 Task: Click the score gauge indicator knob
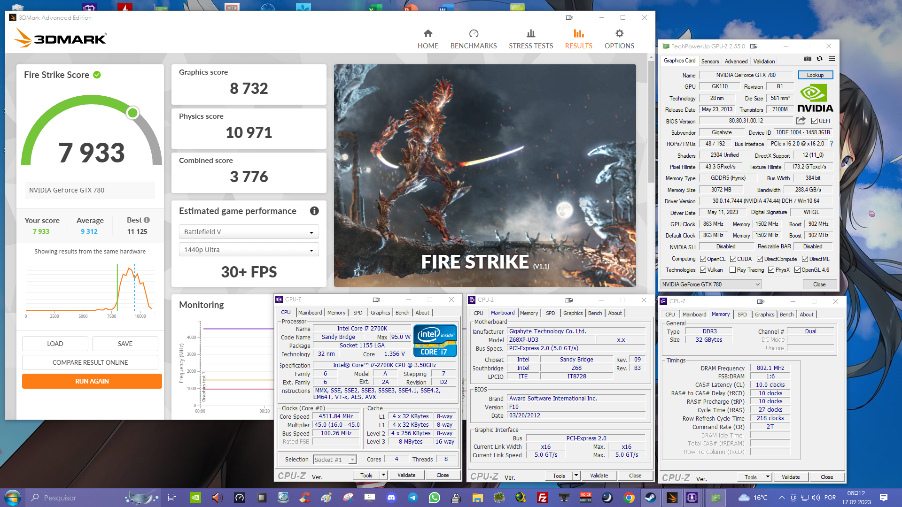(x=133, y=113)
